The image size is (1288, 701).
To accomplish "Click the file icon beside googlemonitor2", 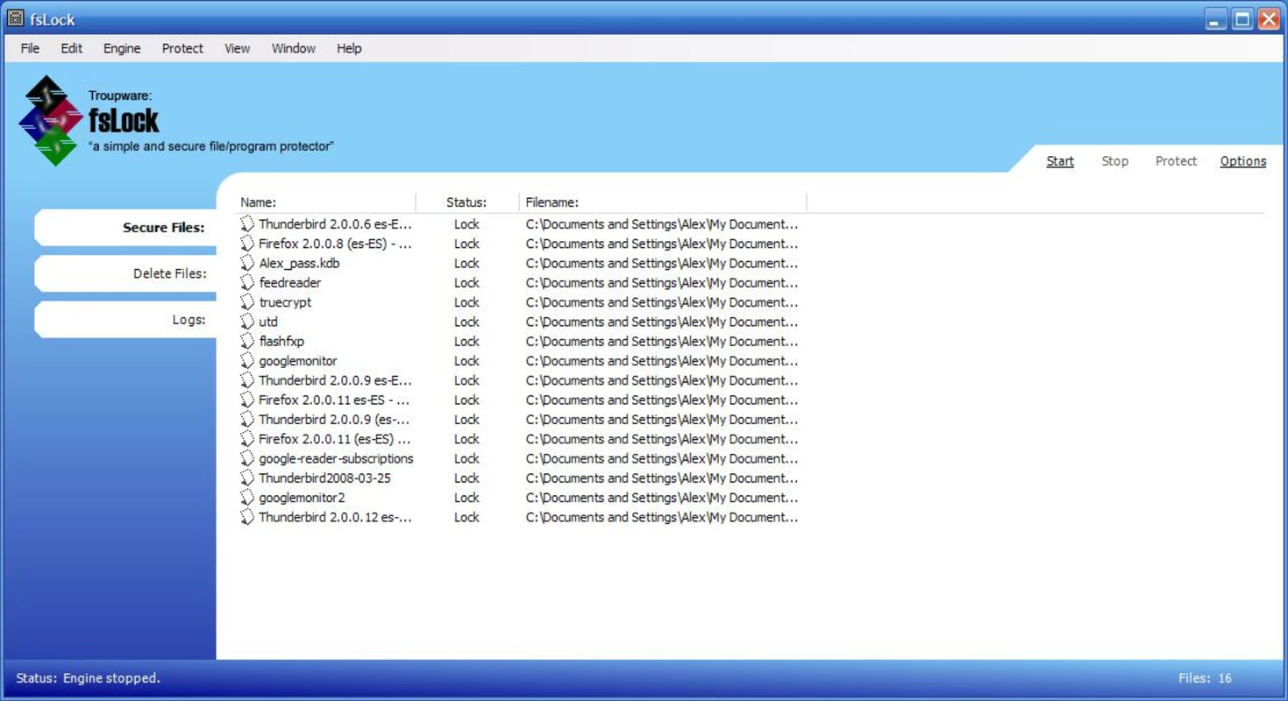I will (x=247, y=498).
